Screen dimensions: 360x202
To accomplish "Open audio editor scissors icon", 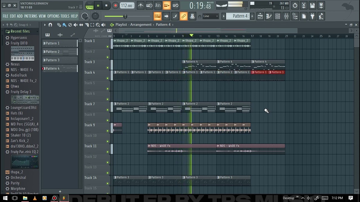I will (x=303, y=5).
